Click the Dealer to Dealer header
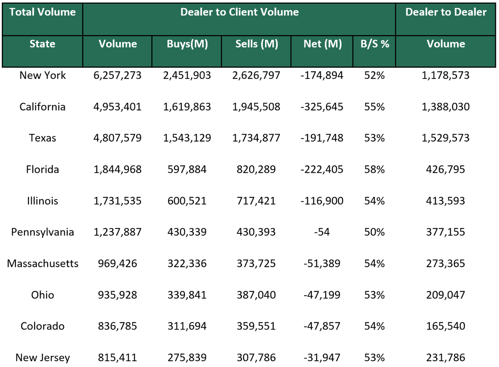499x367 pixels. point(446,12)
